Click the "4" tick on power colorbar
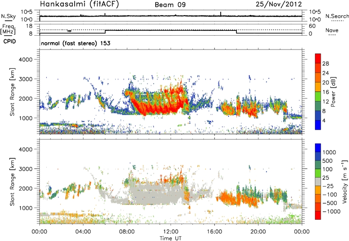349x241 pixels. 324,121
